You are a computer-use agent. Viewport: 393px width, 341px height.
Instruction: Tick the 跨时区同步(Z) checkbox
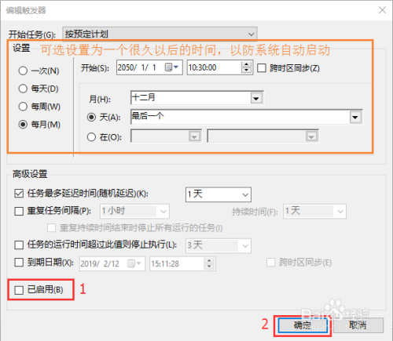[262, 68]
